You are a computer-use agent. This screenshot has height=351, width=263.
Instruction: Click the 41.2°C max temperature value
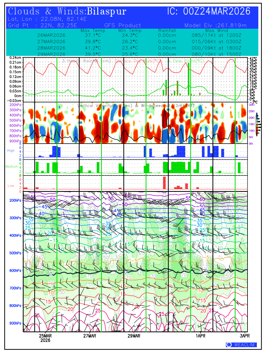pyautogui.click(x=93, y=48)
